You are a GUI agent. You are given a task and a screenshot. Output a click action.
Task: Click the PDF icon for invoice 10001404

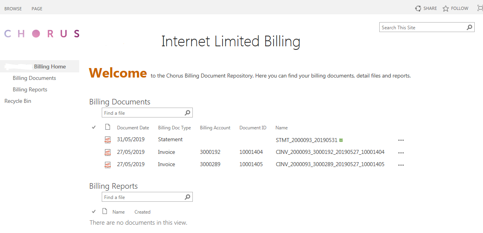click(x=108, y=152)
